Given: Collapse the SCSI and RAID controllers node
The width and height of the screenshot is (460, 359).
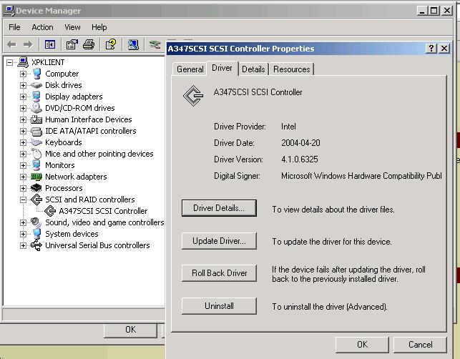Looking at the screenshot, I should click(23, 200).
